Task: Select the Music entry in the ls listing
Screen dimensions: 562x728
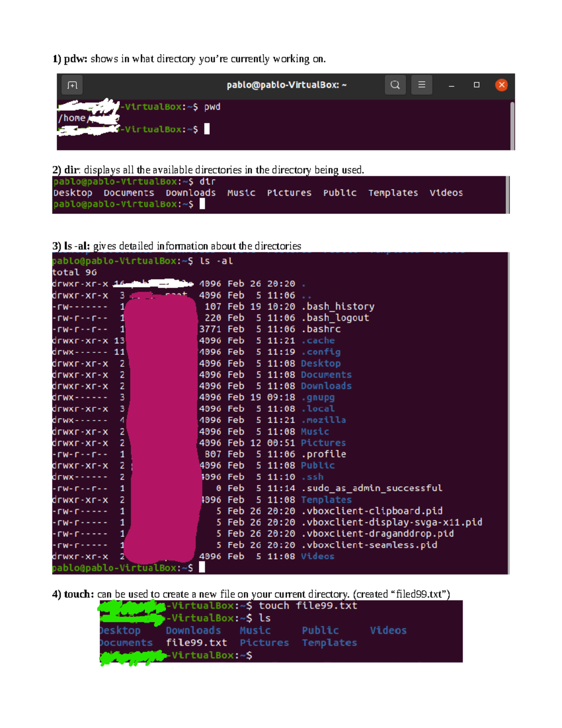Action: [316, 431]
